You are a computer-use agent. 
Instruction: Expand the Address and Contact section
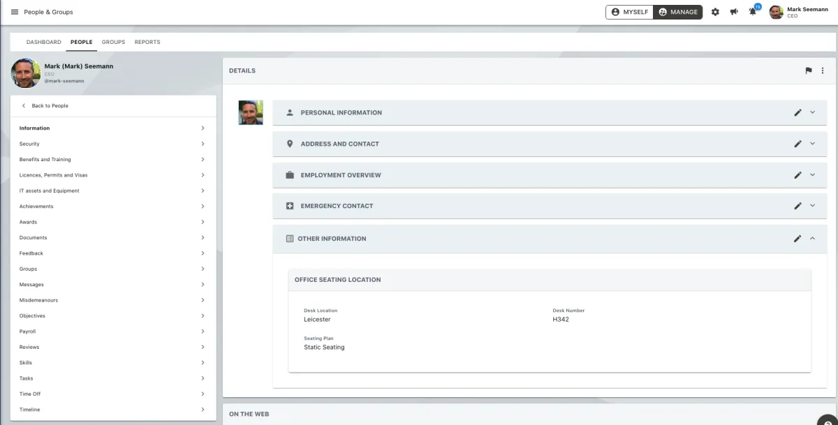click(x=812, y=144)
